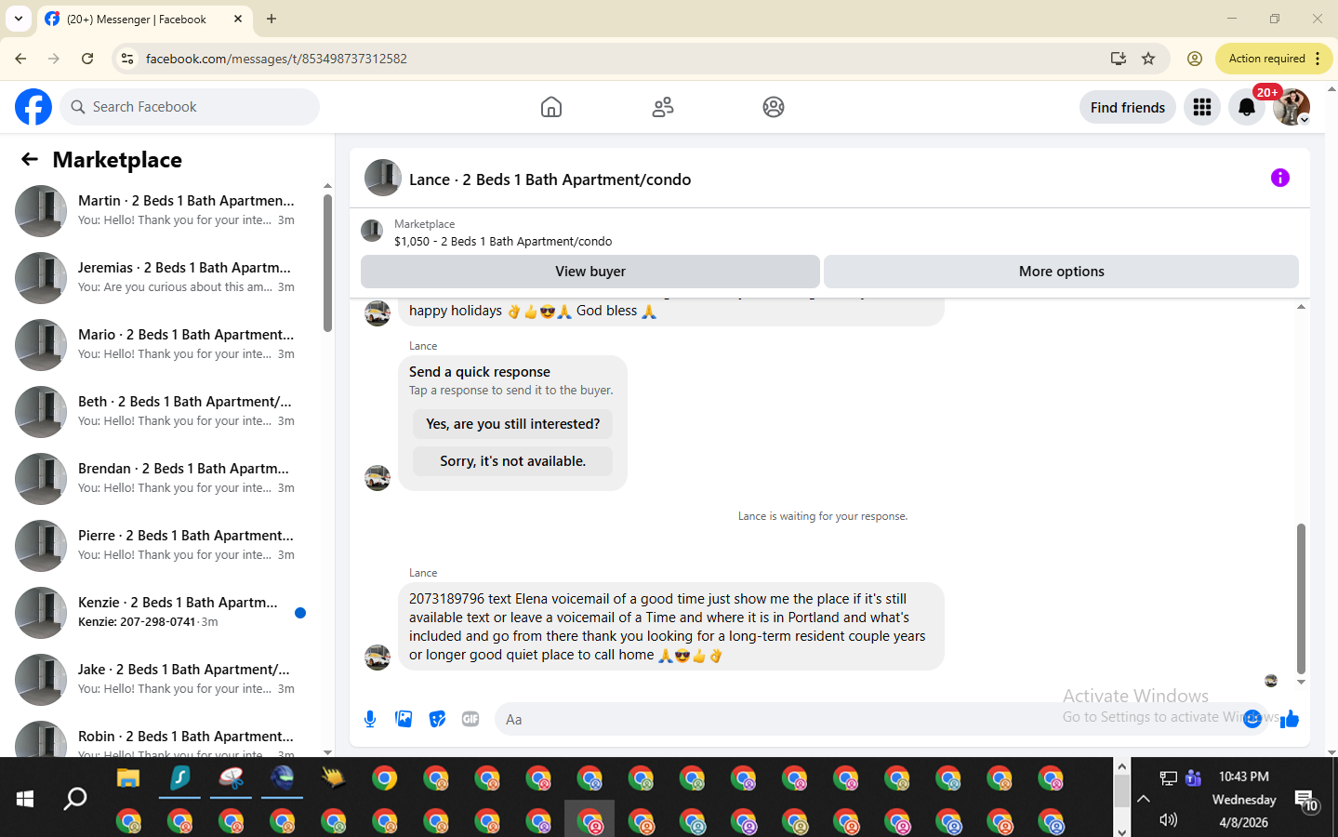This screenshot has height=837, width=1338.
Task: Open Martin's apartment conversation
Action: (x=160, y=211)
